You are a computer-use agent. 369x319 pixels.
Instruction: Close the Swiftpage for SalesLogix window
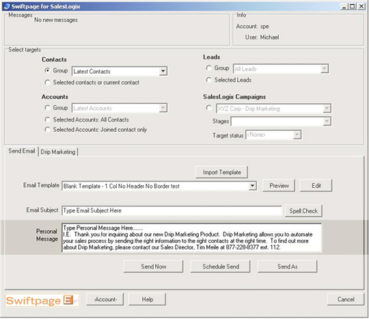(361, 6)
